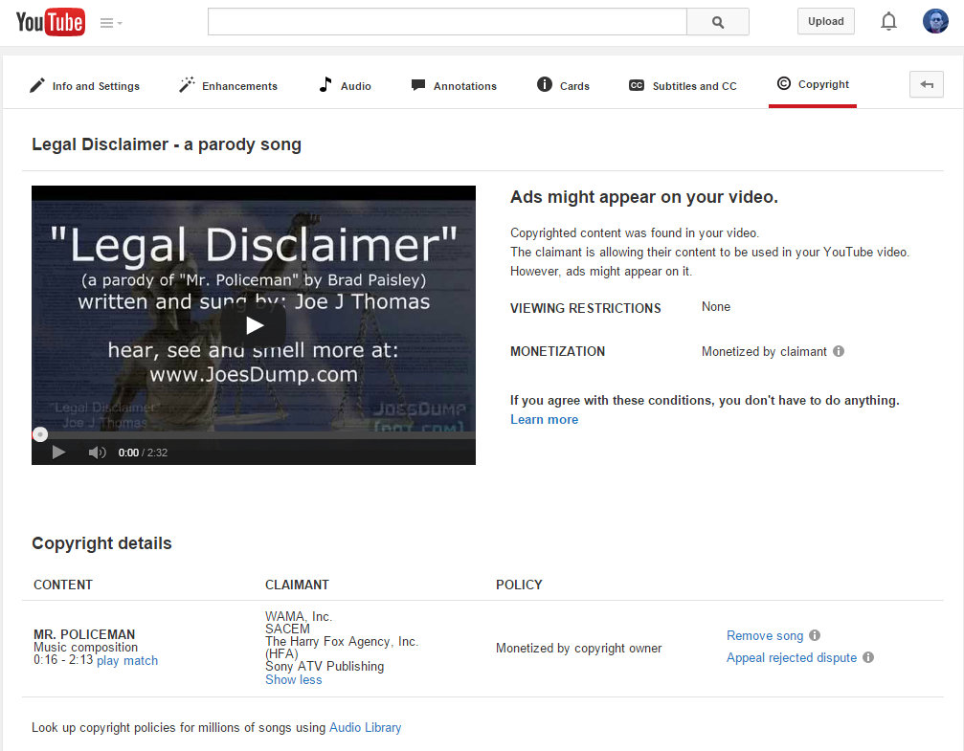Screen dimensions: 964x751
Task: Click 'Sony ATV Publishing' claimant text
Action: pyautogui.click(x=325, y=666)
